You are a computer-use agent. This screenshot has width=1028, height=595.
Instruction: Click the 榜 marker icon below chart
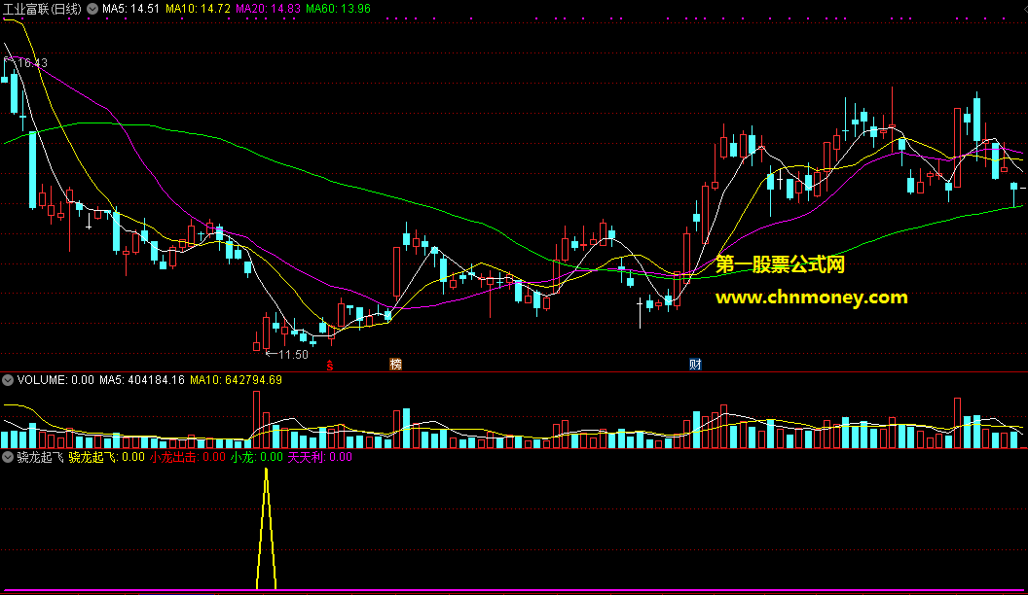coord(396,365)
